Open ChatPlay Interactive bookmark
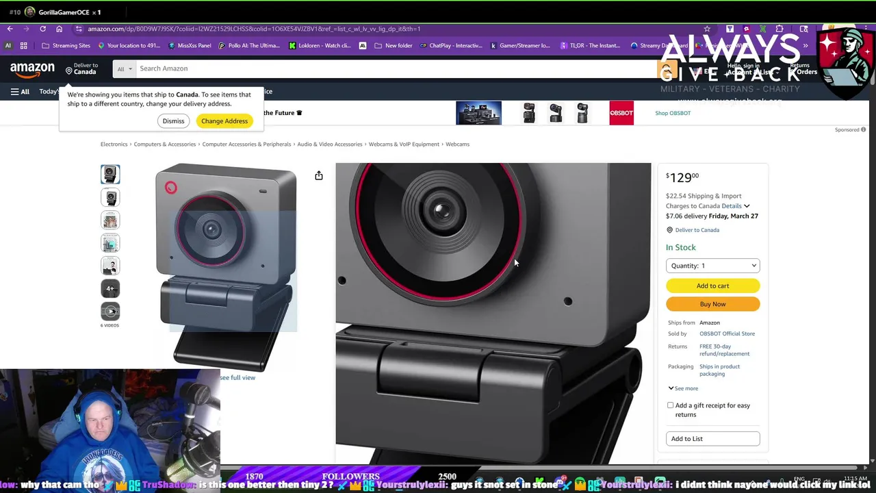The height and width of the screenshot is (493, 876). (x=451, y=46)
